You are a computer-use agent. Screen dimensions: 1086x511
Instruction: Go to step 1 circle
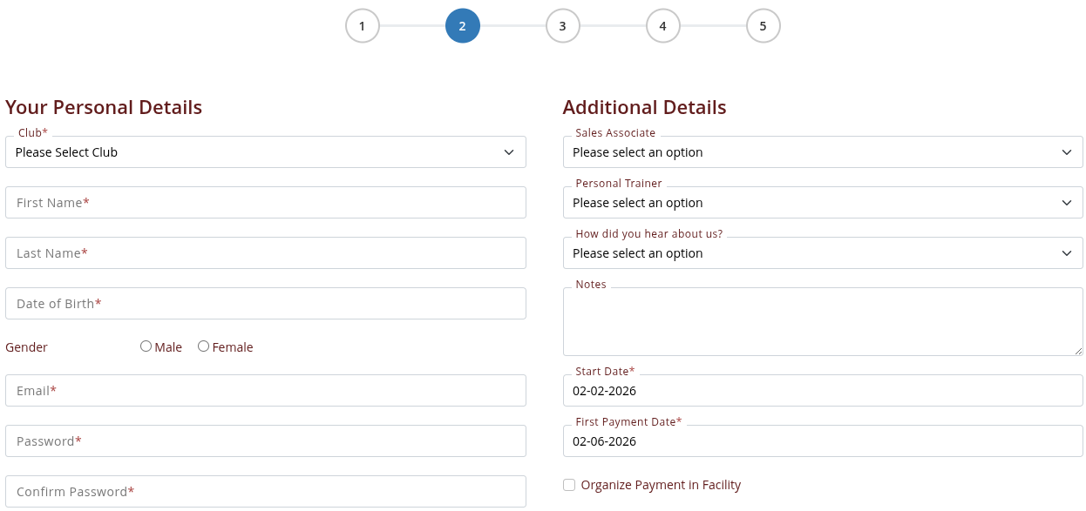point(363,26)
